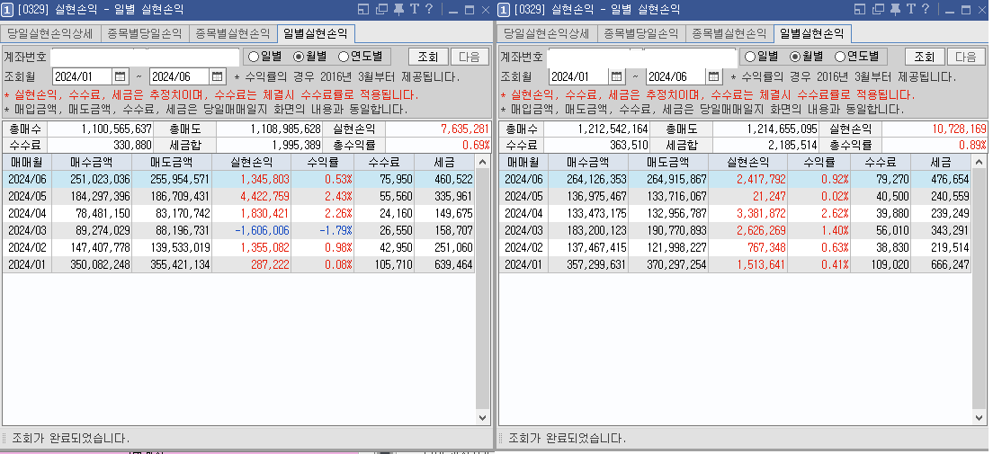Click total buy amount 1,212,542,164
Image resolution: width=993 pixels, height=454 pixels.
click(596, 129)
